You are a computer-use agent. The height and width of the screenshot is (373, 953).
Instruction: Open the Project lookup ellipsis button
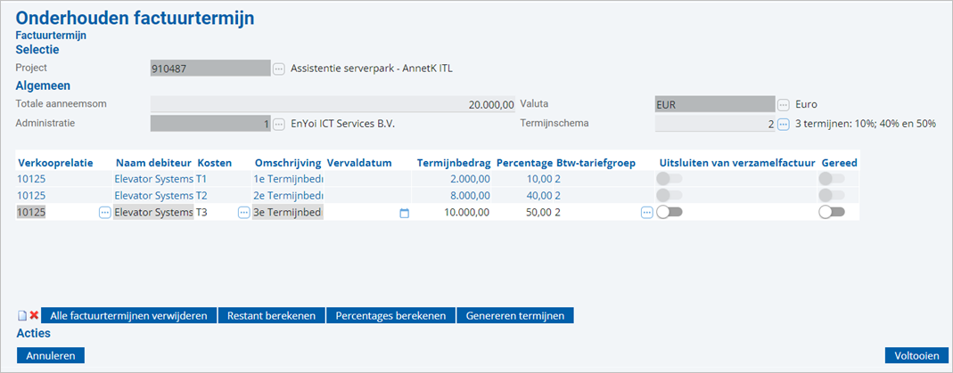(278, 69)
